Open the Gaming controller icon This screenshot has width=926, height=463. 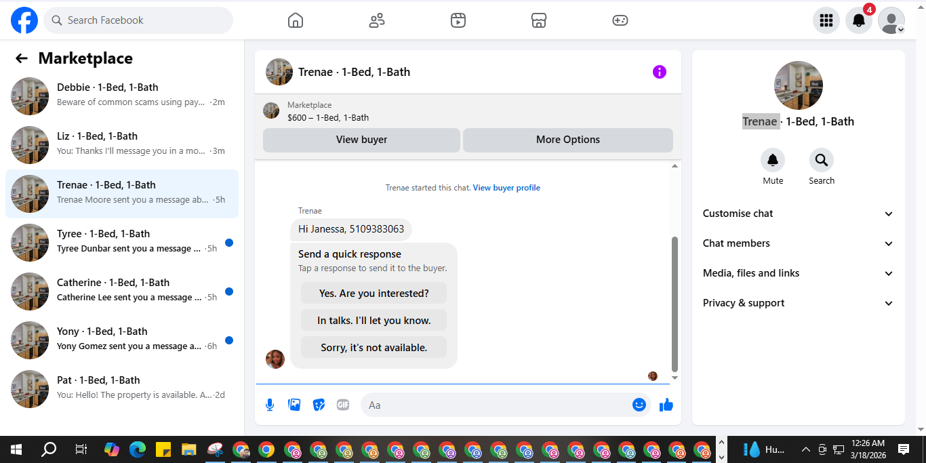click(x=620, y=20)
